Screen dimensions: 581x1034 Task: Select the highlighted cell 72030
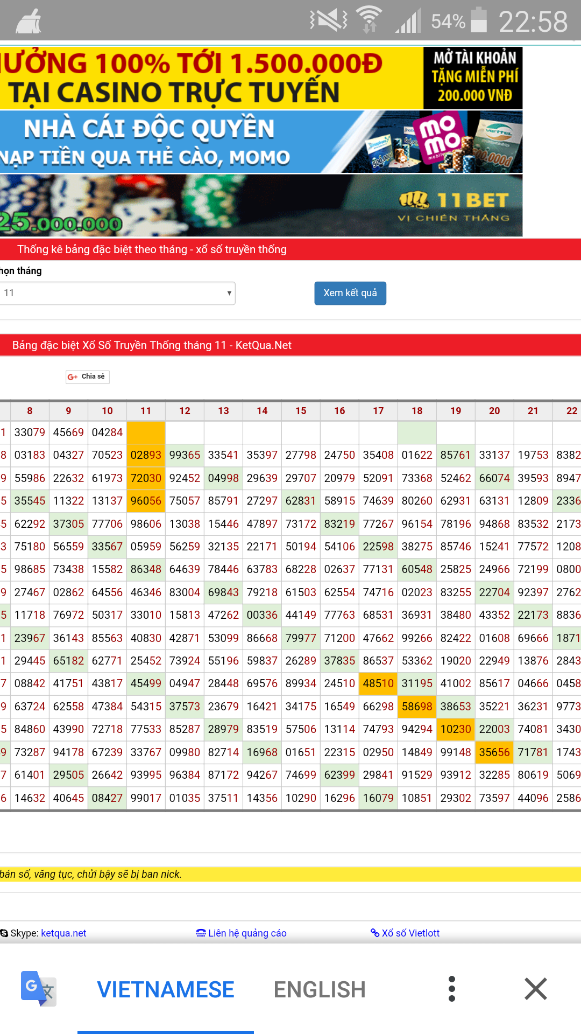coord(146,478)
